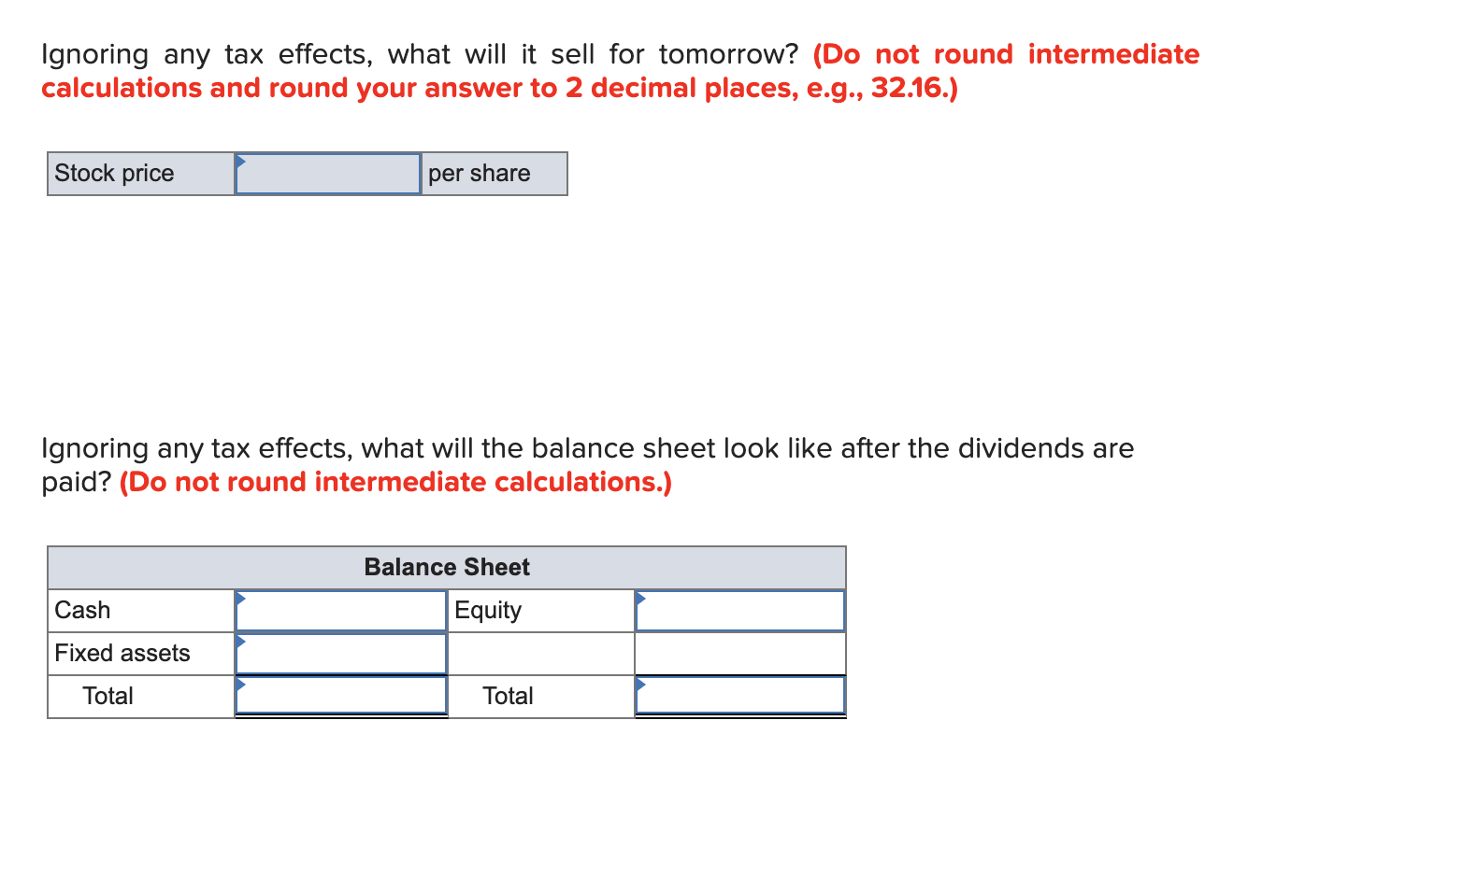Select the corner triangle in the Cash answer cell
1477x876 pixels.
(x=243, y=599)
